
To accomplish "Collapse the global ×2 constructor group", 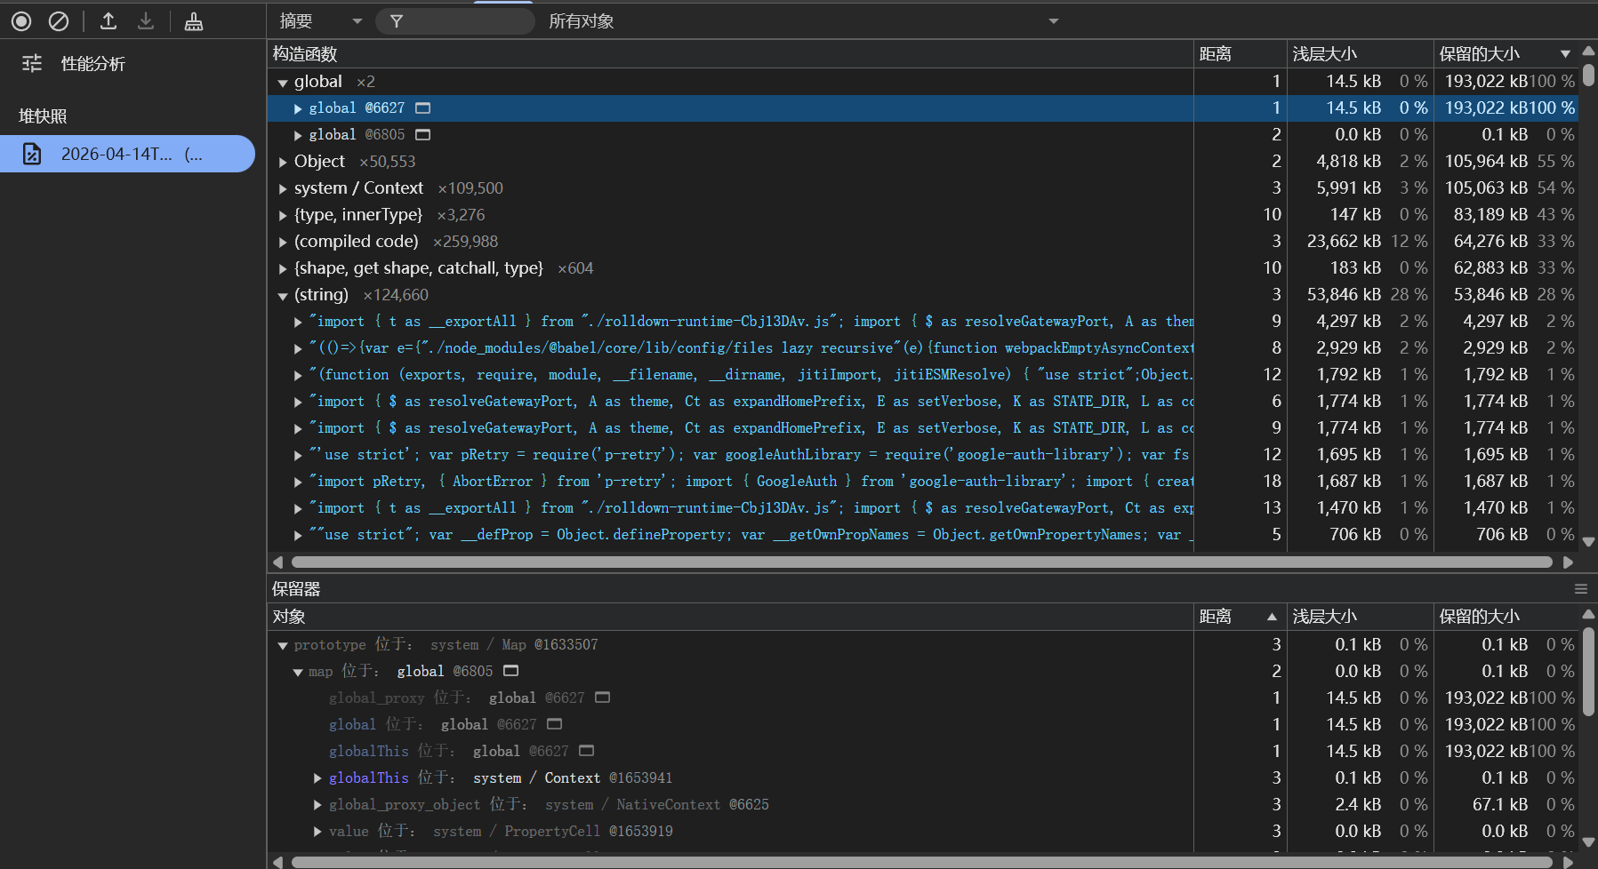I will click(x=283, y=83).
